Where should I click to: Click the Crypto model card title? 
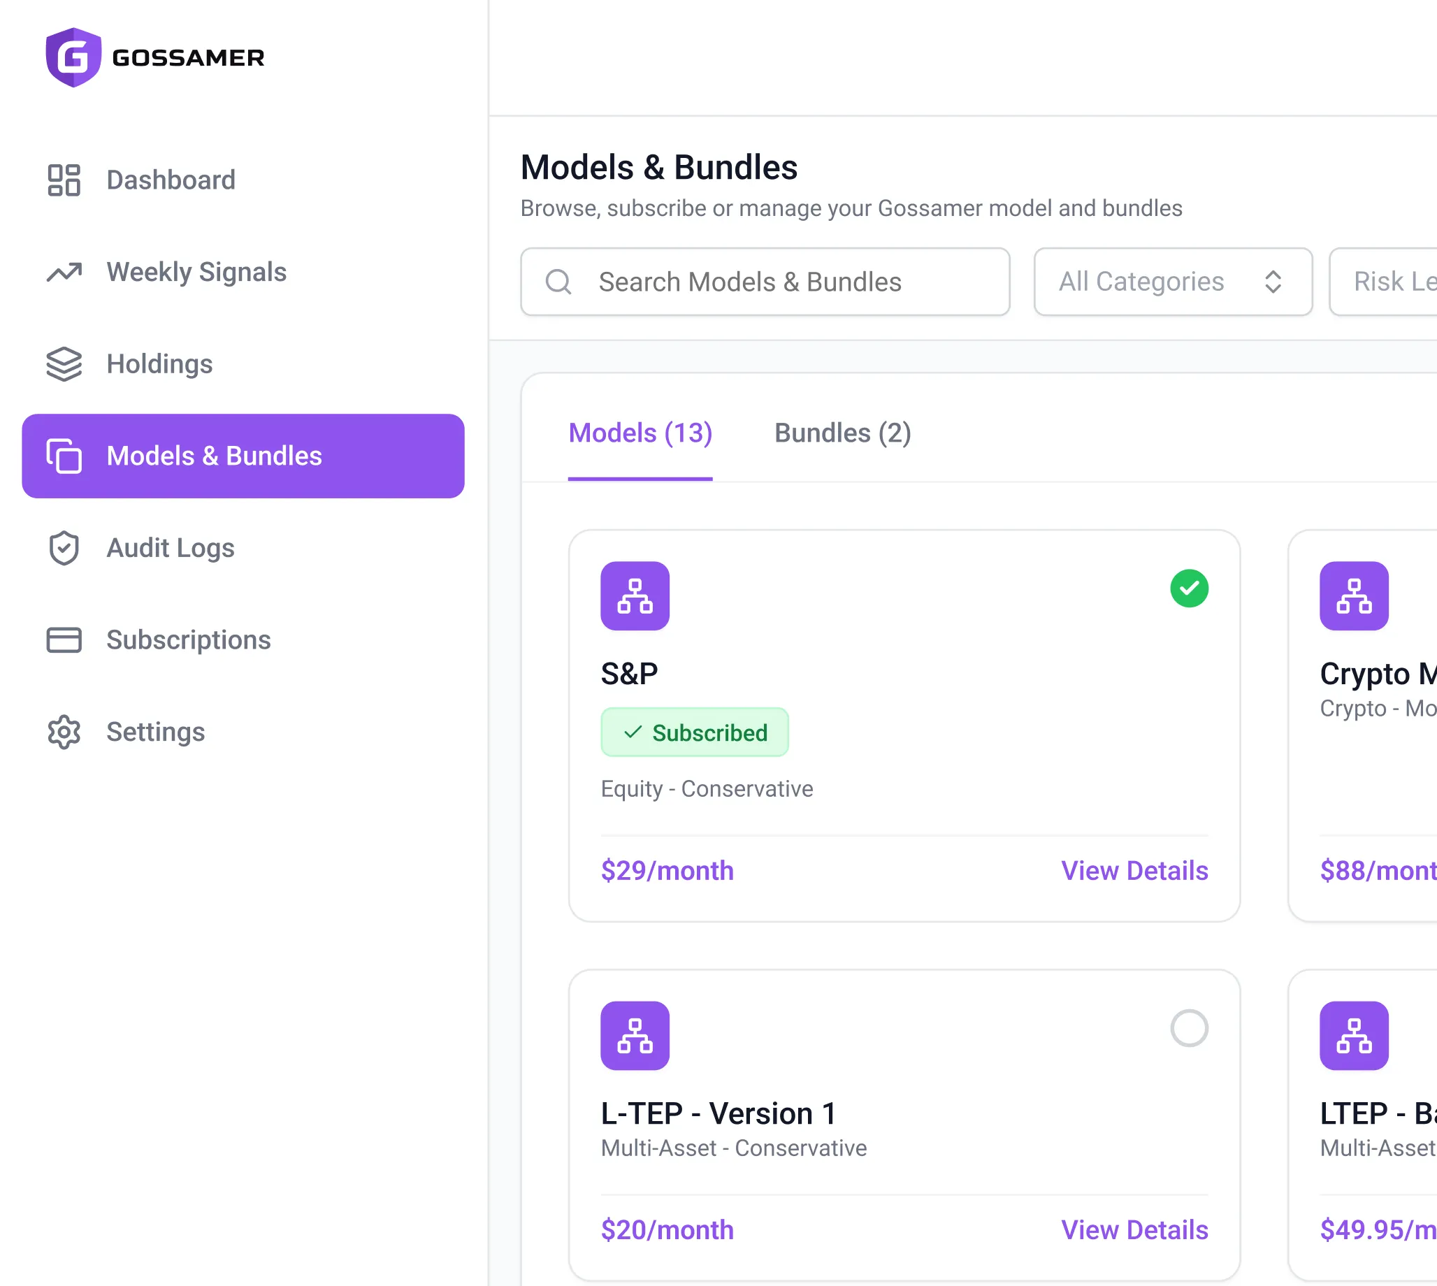(x=1378, y=673)
